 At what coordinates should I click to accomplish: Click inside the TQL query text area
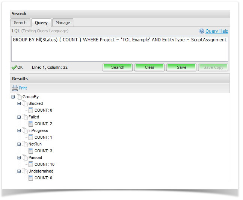(119, 51)
